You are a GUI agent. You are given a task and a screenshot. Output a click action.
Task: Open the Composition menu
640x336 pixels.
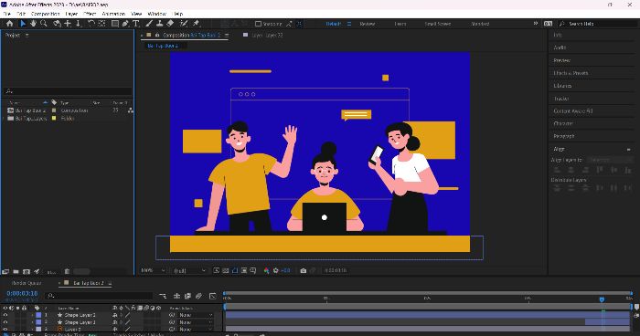click(46, 14)
